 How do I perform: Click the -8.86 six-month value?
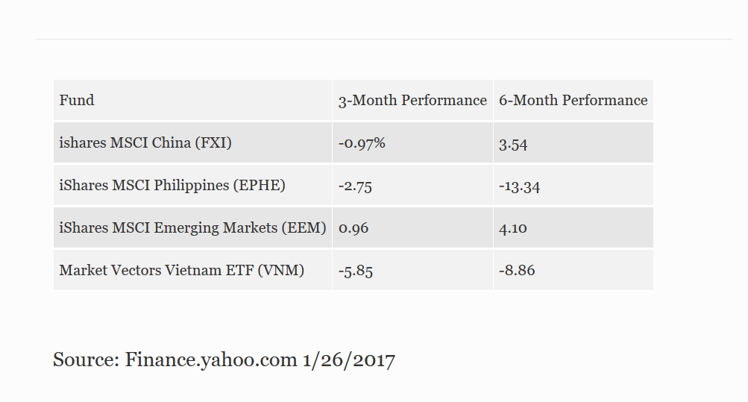[x=517, y=271]
